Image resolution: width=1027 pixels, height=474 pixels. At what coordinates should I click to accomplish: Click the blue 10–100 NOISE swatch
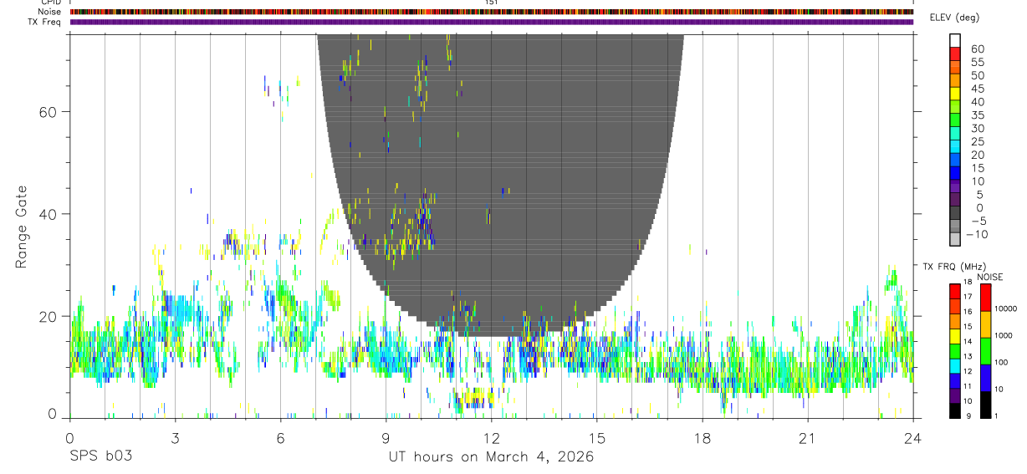pyautogui.click(x=986, y=377)
